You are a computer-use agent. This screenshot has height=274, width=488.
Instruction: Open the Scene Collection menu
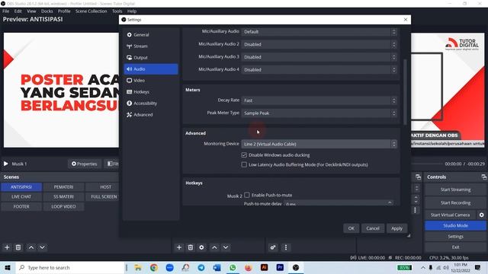point(91,11)
